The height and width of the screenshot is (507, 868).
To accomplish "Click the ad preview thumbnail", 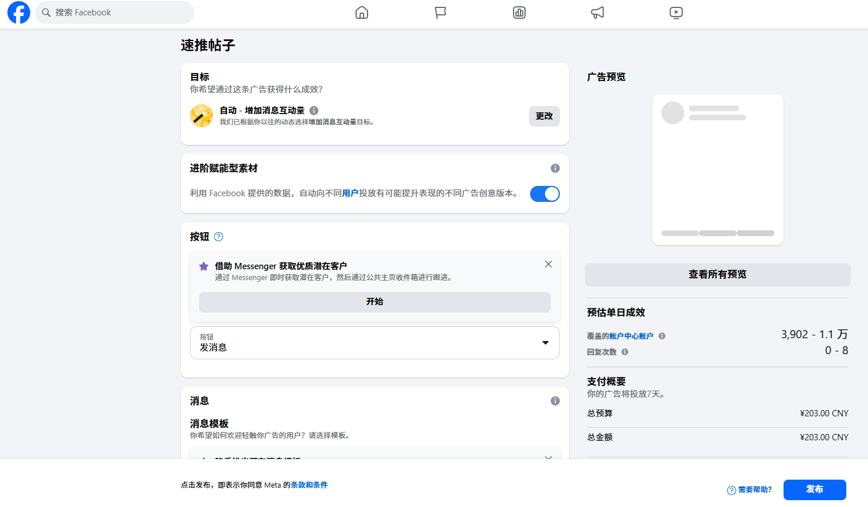I will tap(718, 170).
